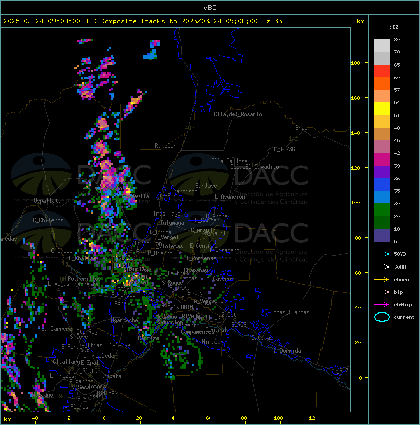
Task: Select the 'La_Carrera' map label
Action: click(57, 329)
